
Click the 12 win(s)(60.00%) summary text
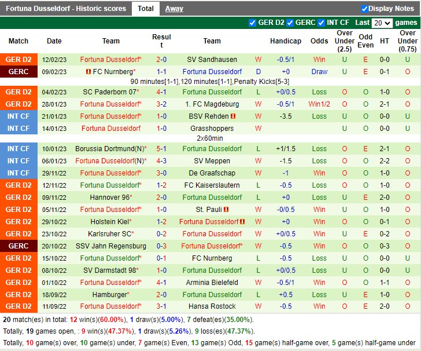[98, 320]
